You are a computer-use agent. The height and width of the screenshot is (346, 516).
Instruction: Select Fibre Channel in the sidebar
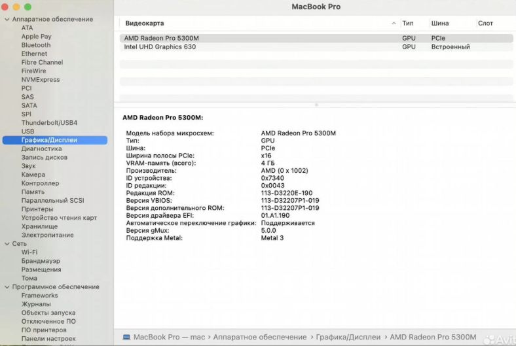pos(42,62)
